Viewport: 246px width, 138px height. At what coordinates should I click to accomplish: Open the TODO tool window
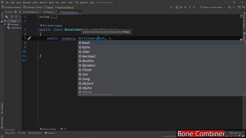coord(10,133)
